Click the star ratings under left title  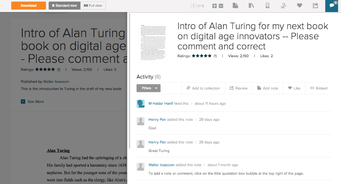click(x=45, y=70)
